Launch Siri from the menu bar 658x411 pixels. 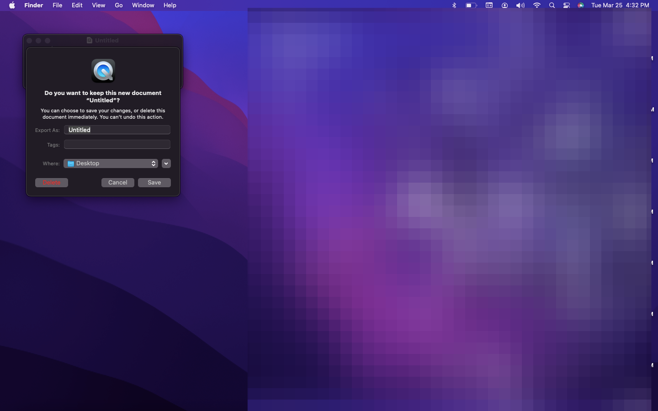pyautogui.click(x=581, y=5)
